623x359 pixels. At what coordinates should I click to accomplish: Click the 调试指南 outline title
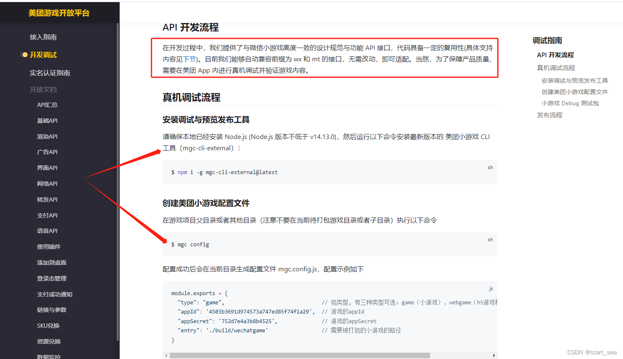[x=547, y=40]
